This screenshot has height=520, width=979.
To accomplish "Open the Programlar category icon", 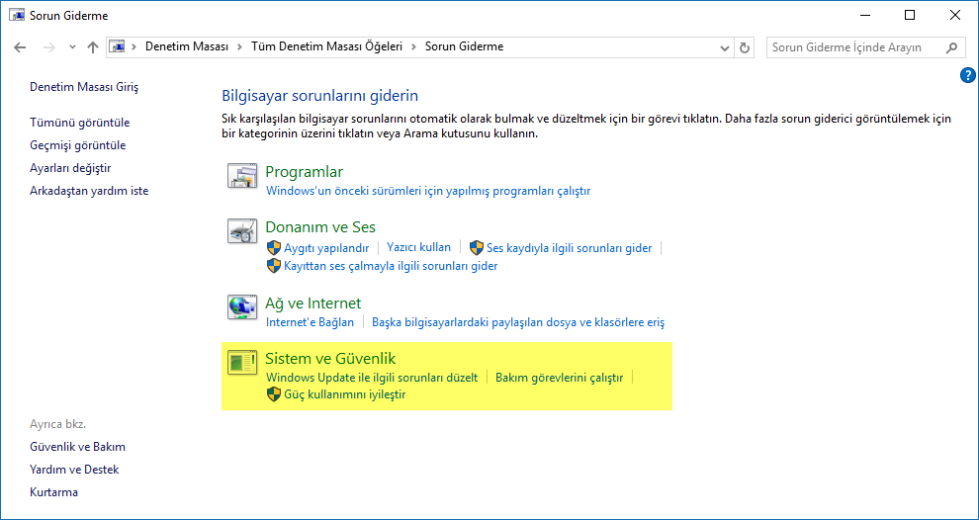I will [241, 176].
